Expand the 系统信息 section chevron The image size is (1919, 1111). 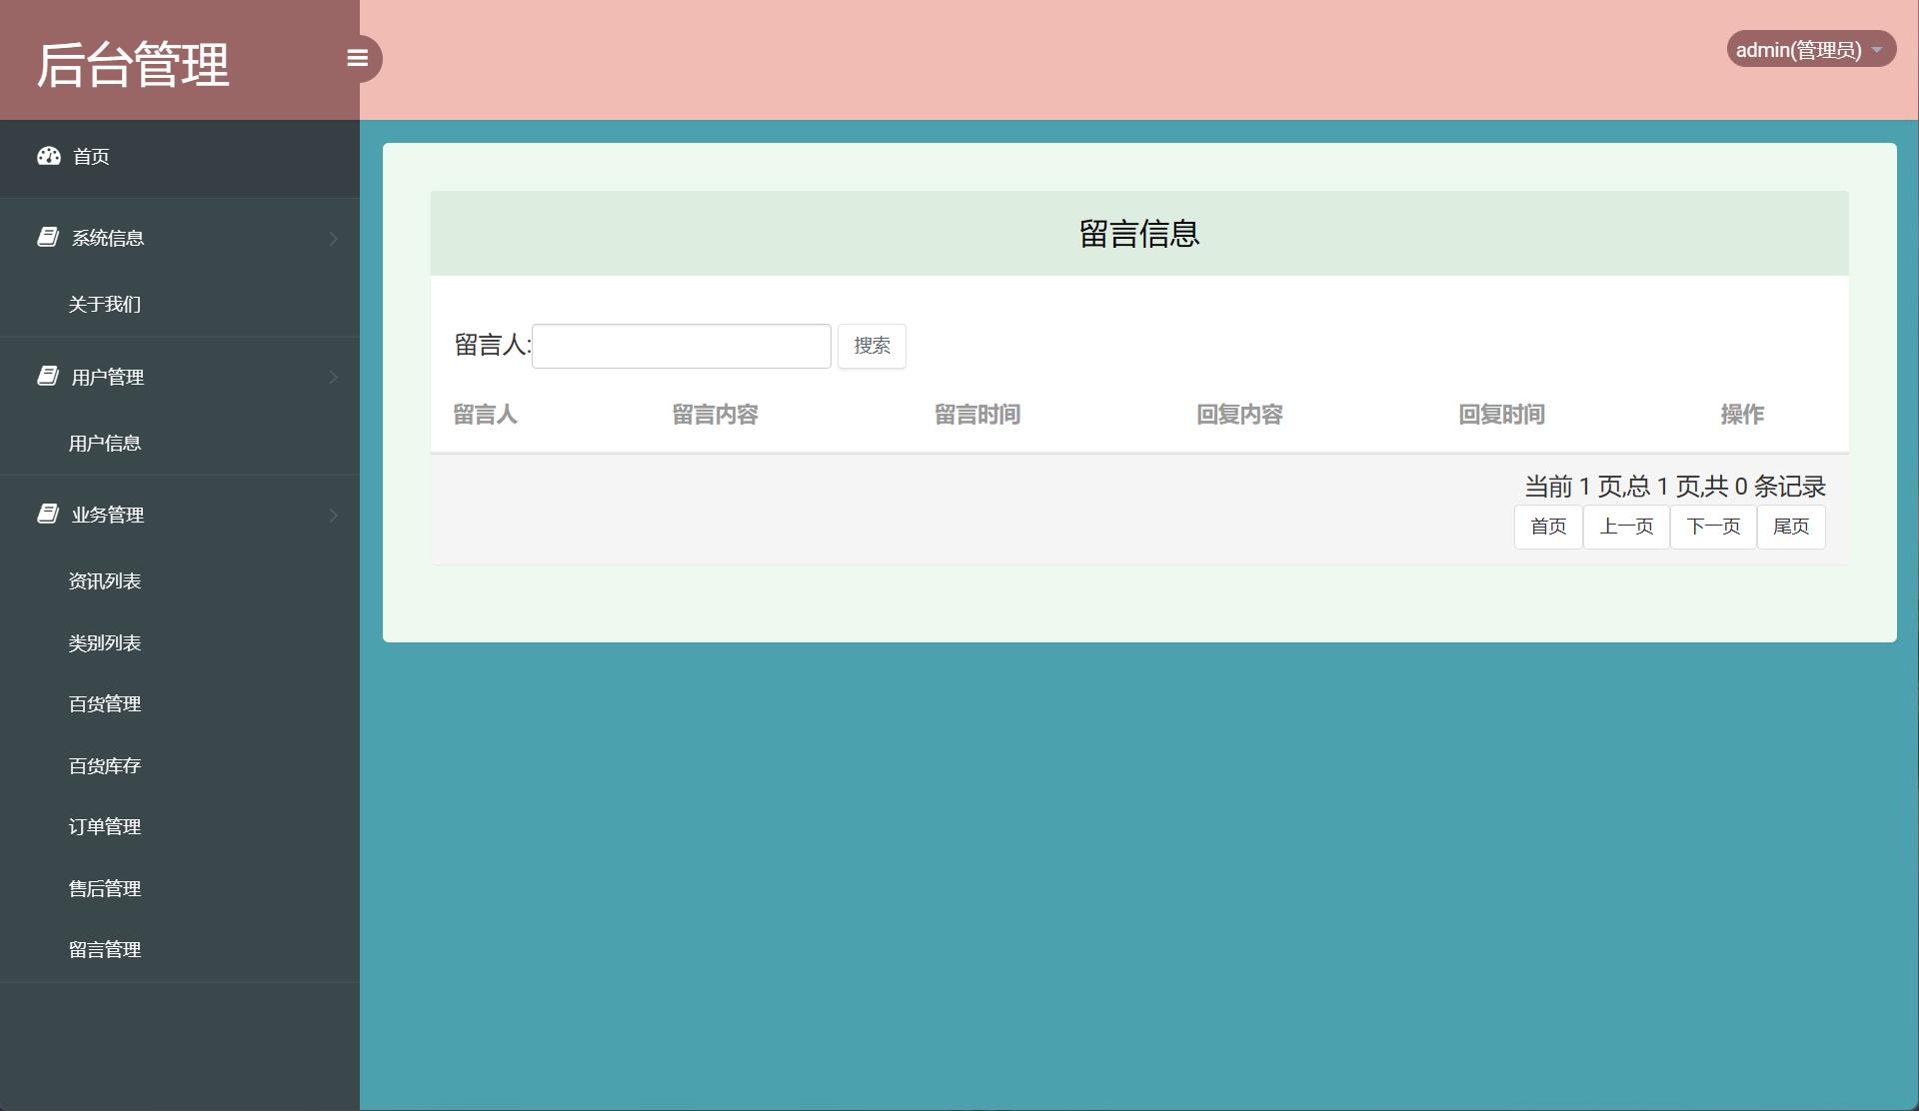tap(334, 238)
